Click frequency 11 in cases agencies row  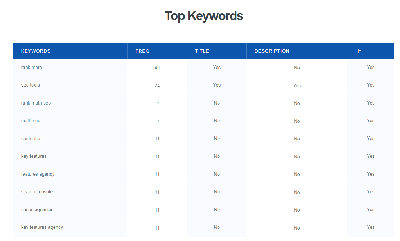[157, 210]
